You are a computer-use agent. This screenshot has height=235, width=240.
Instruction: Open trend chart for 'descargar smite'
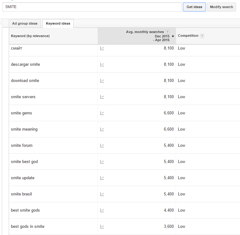pyautogui.click(x=102, y=65)
